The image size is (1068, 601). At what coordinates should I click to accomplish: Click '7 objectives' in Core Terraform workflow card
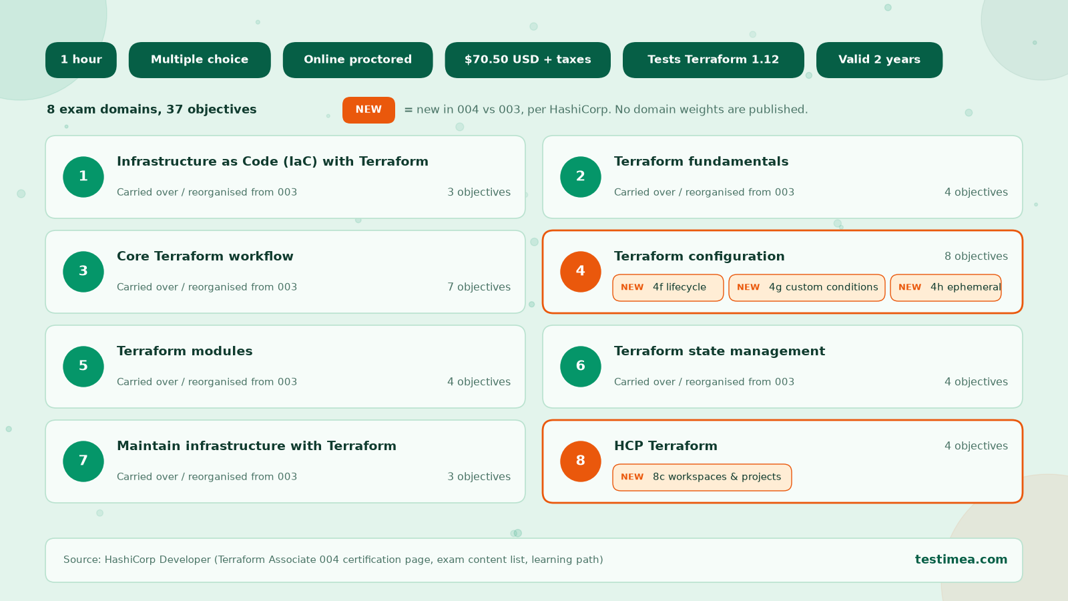click(x=479, y=287)
